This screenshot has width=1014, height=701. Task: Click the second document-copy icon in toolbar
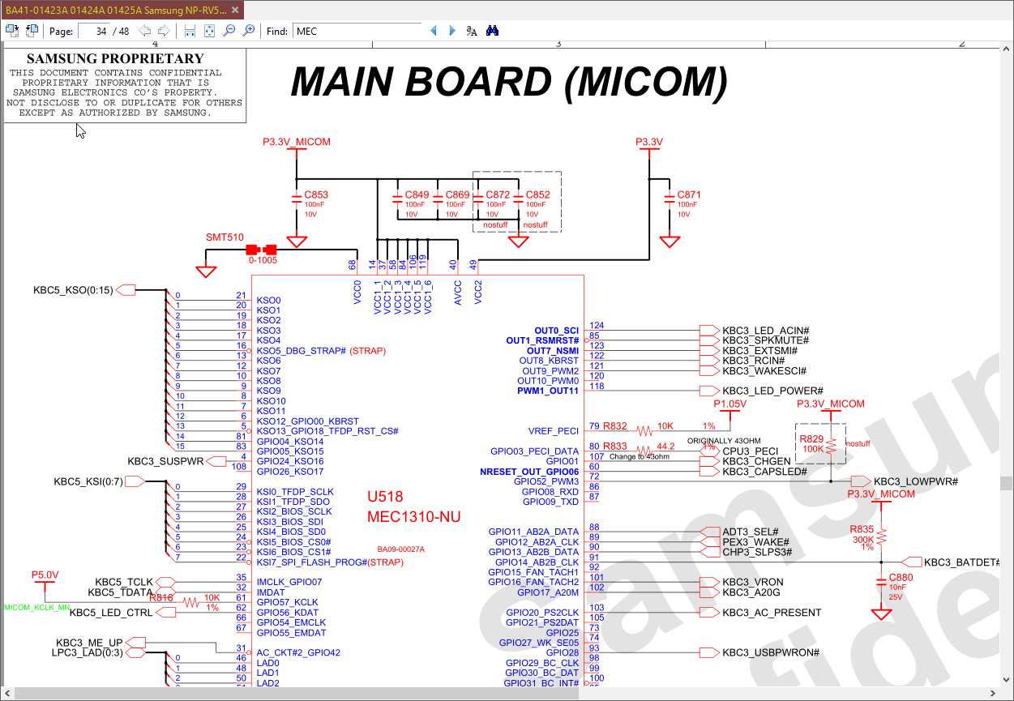[x=32, y=31]
